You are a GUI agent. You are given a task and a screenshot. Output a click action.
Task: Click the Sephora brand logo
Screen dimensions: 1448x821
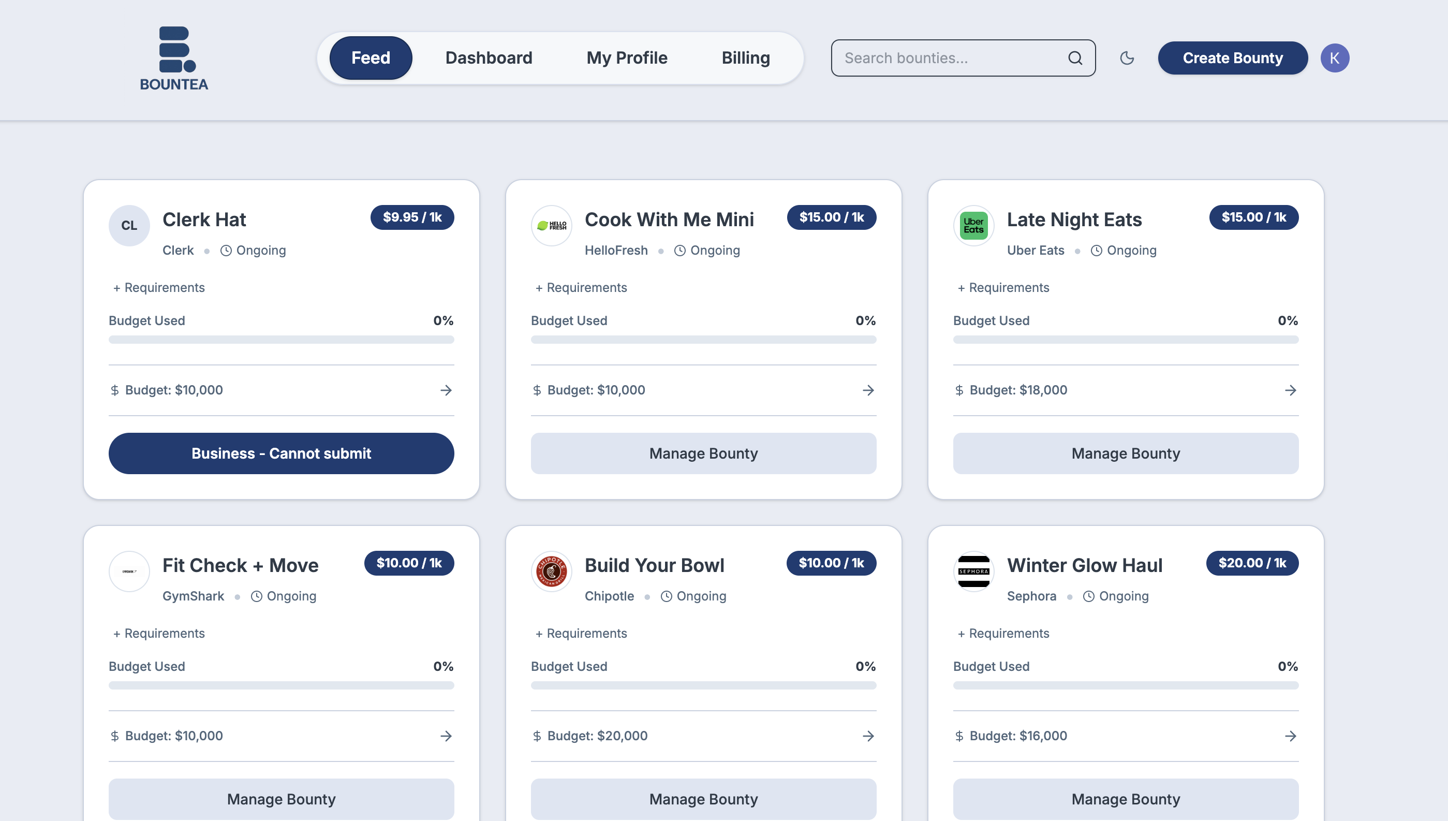[x=973, y=571]
